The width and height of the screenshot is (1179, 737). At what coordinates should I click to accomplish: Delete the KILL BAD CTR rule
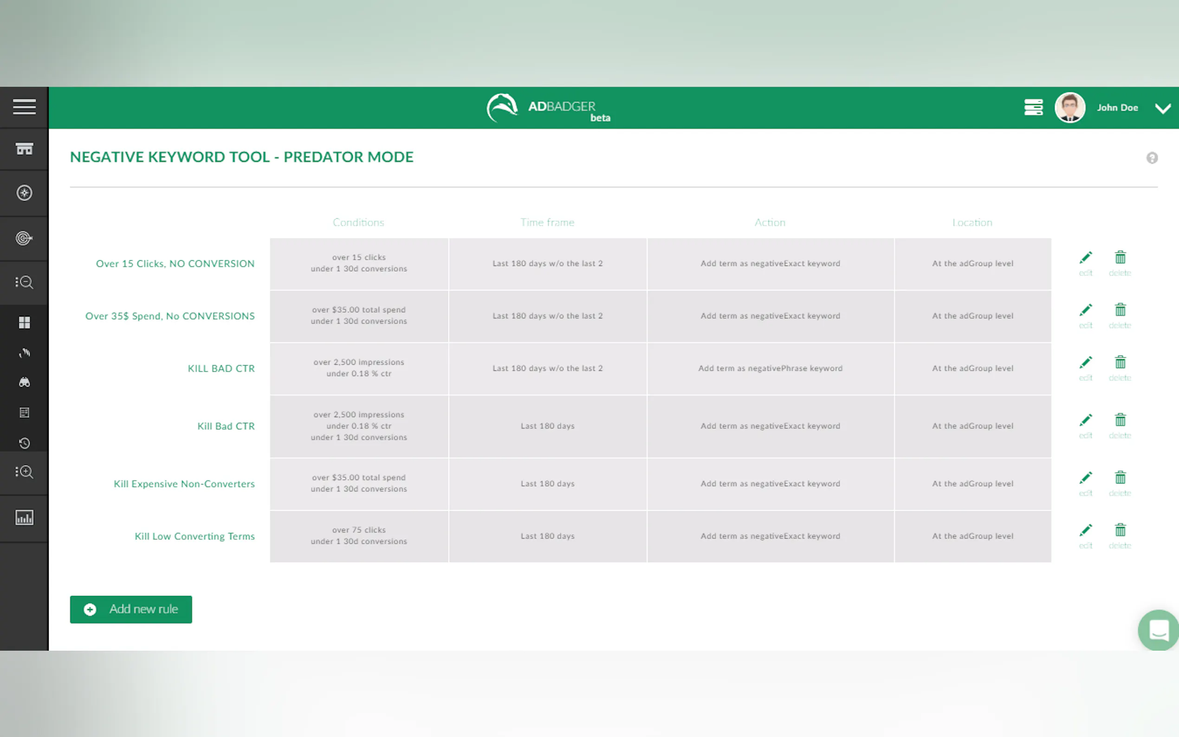pos(1120,368)
